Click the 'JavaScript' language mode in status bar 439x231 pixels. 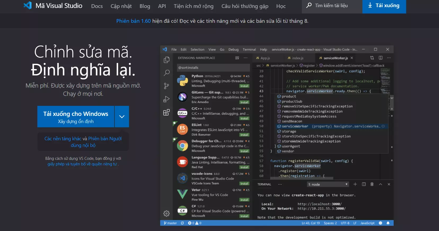tap(367, 223)
